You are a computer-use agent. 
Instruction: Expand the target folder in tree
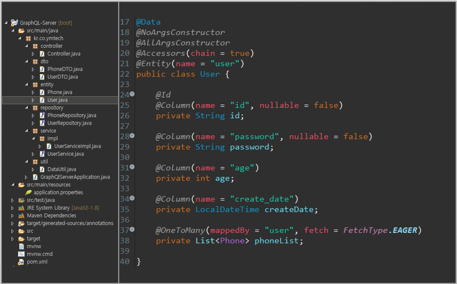(13, 239)
